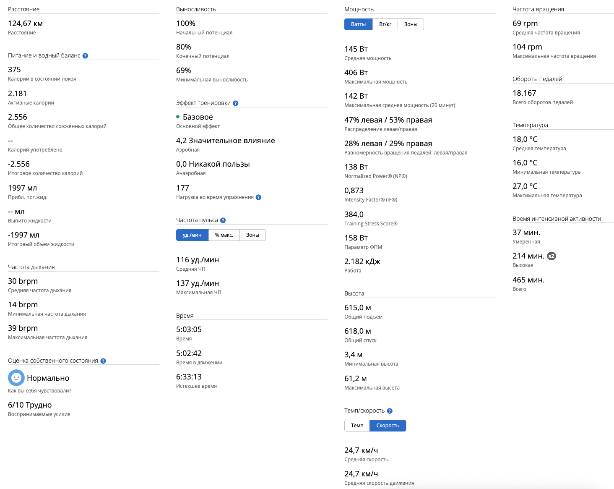Screen dimensions: 614x489
Task: Select Скорость display button
Action: [388, 426]
